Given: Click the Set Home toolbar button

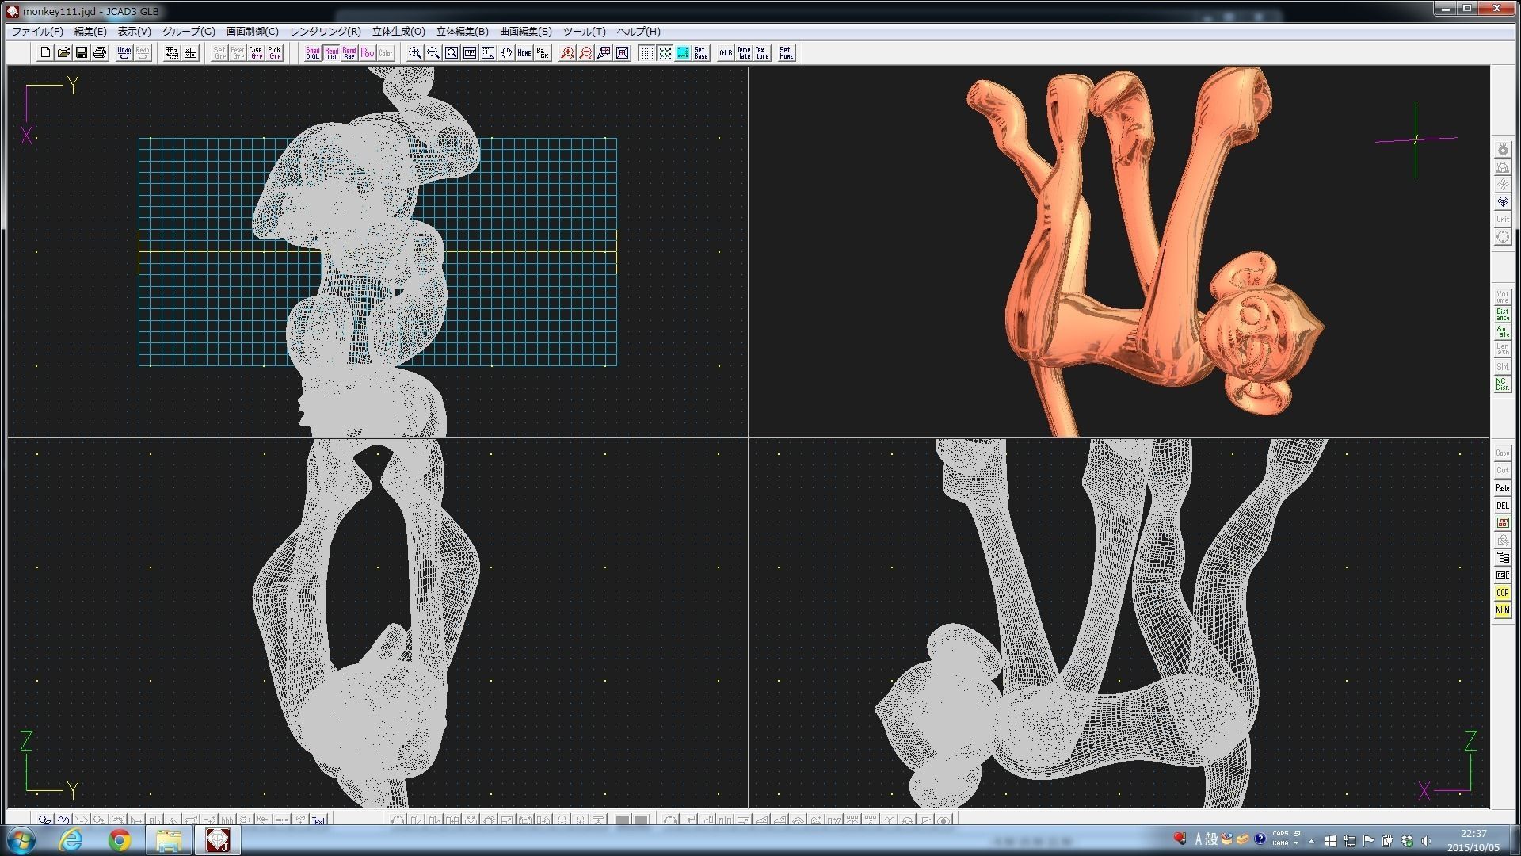Looking at the screenshot, I should pos(787,53).
